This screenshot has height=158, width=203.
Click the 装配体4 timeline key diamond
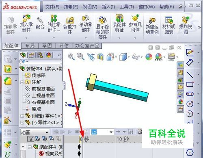[x=79, y=147]
